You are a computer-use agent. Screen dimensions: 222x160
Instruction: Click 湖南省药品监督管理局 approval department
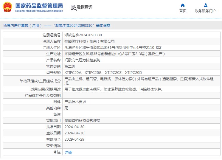click(x=82, y=120)
